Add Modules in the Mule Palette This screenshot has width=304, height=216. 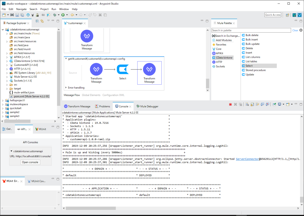[x=224, y=40]
